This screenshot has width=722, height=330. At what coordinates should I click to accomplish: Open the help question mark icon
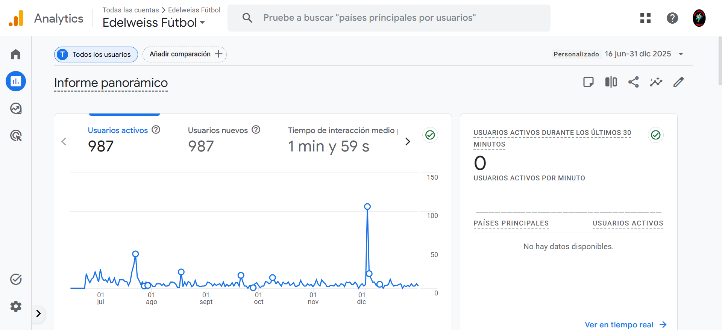click(x=672, y=18)
